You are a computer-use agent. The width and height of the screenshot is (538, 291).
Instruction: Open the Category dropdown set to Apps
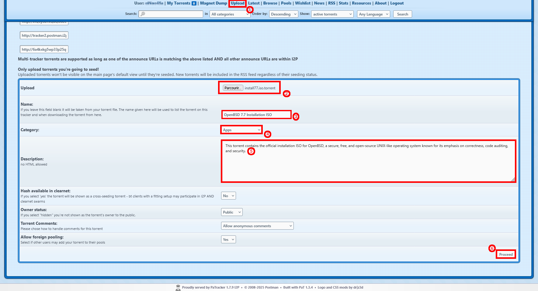[241, 130]
